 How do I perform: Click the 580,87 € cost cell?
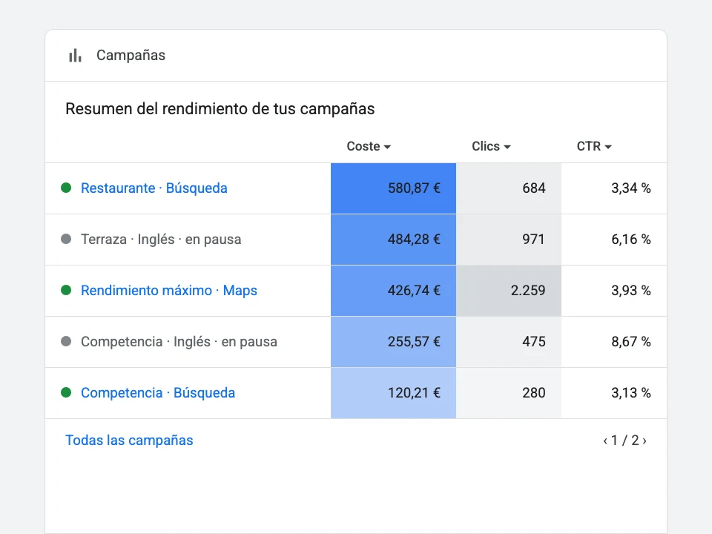point(393,188)
